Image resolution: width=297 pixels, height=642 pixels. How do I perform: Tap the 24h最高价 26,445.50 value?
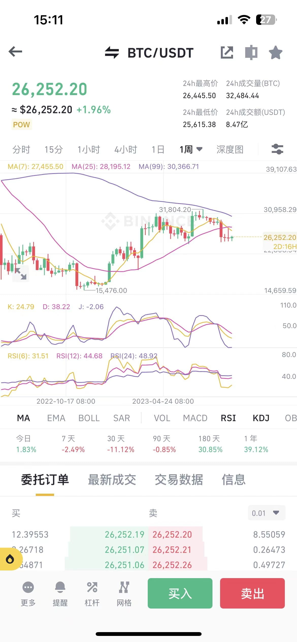coord(199,96)
